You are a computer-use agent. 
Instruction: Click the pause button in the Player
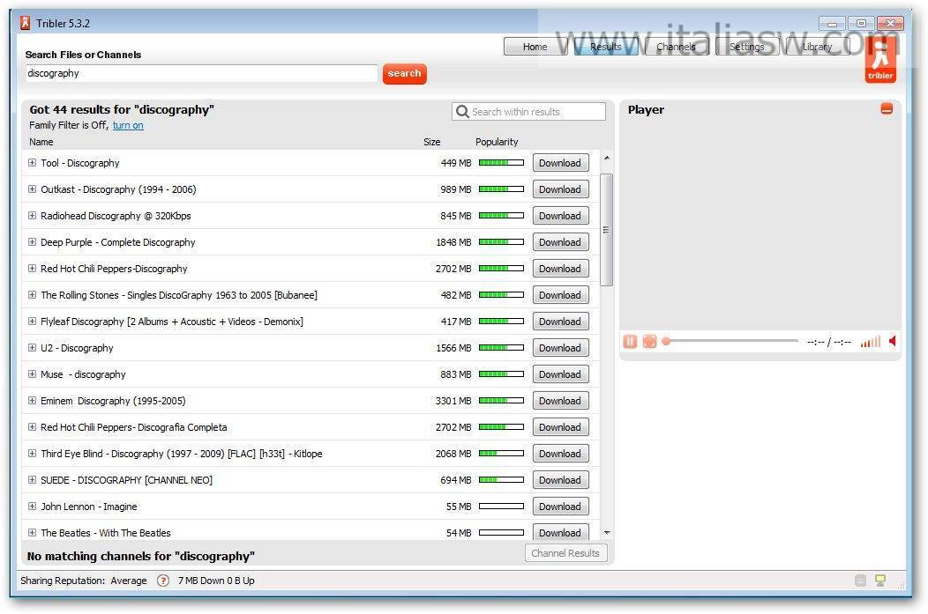pos(630,342)
